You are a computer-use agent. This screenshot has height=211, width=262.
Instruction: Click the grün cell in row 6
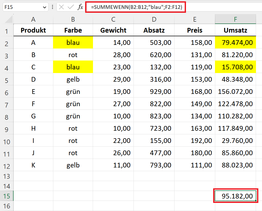(x=73, y=92)
